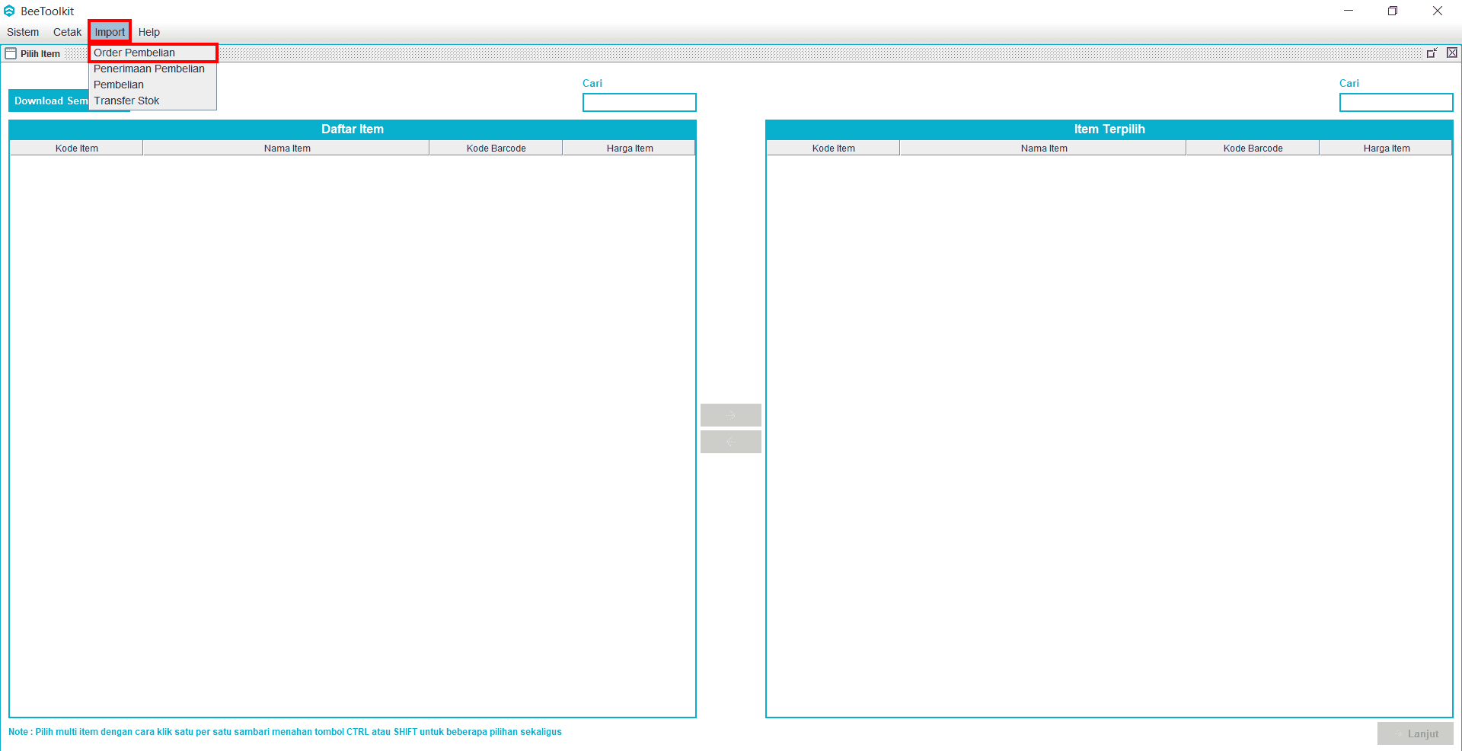Click the Download Semua button

click(x=49, y=101)
